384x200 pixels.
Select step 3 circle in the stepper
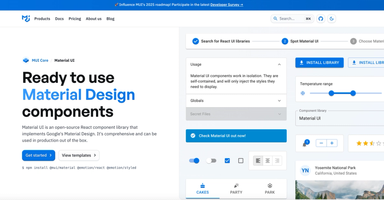(353, 41)
